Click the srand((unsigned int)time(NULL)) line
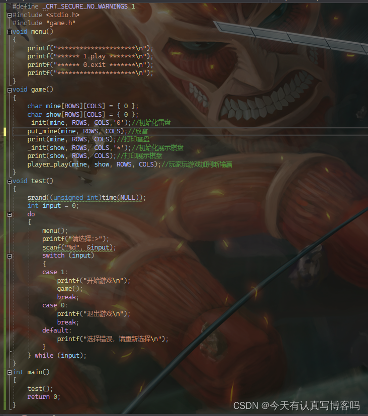 point(86,198)
